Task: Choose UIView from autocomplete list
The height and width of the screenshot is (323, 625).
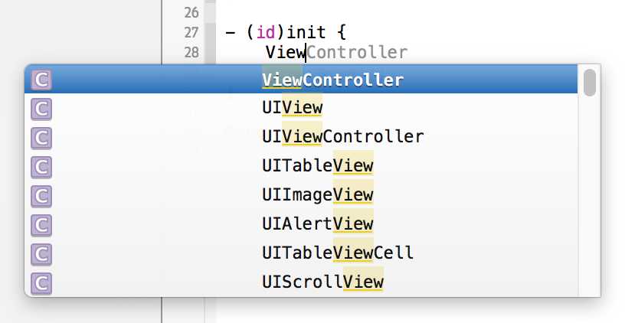Action: (x=301, y=108)
